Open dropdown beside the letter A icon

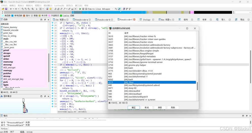click(43, 9)
